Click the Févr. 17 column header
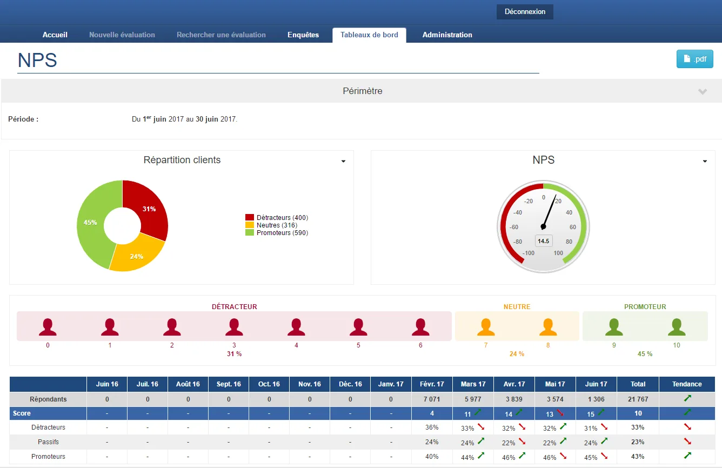722x468 pixels. click(x=432, y=384)
